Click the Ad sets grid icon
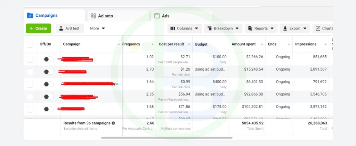 [93, 16]
